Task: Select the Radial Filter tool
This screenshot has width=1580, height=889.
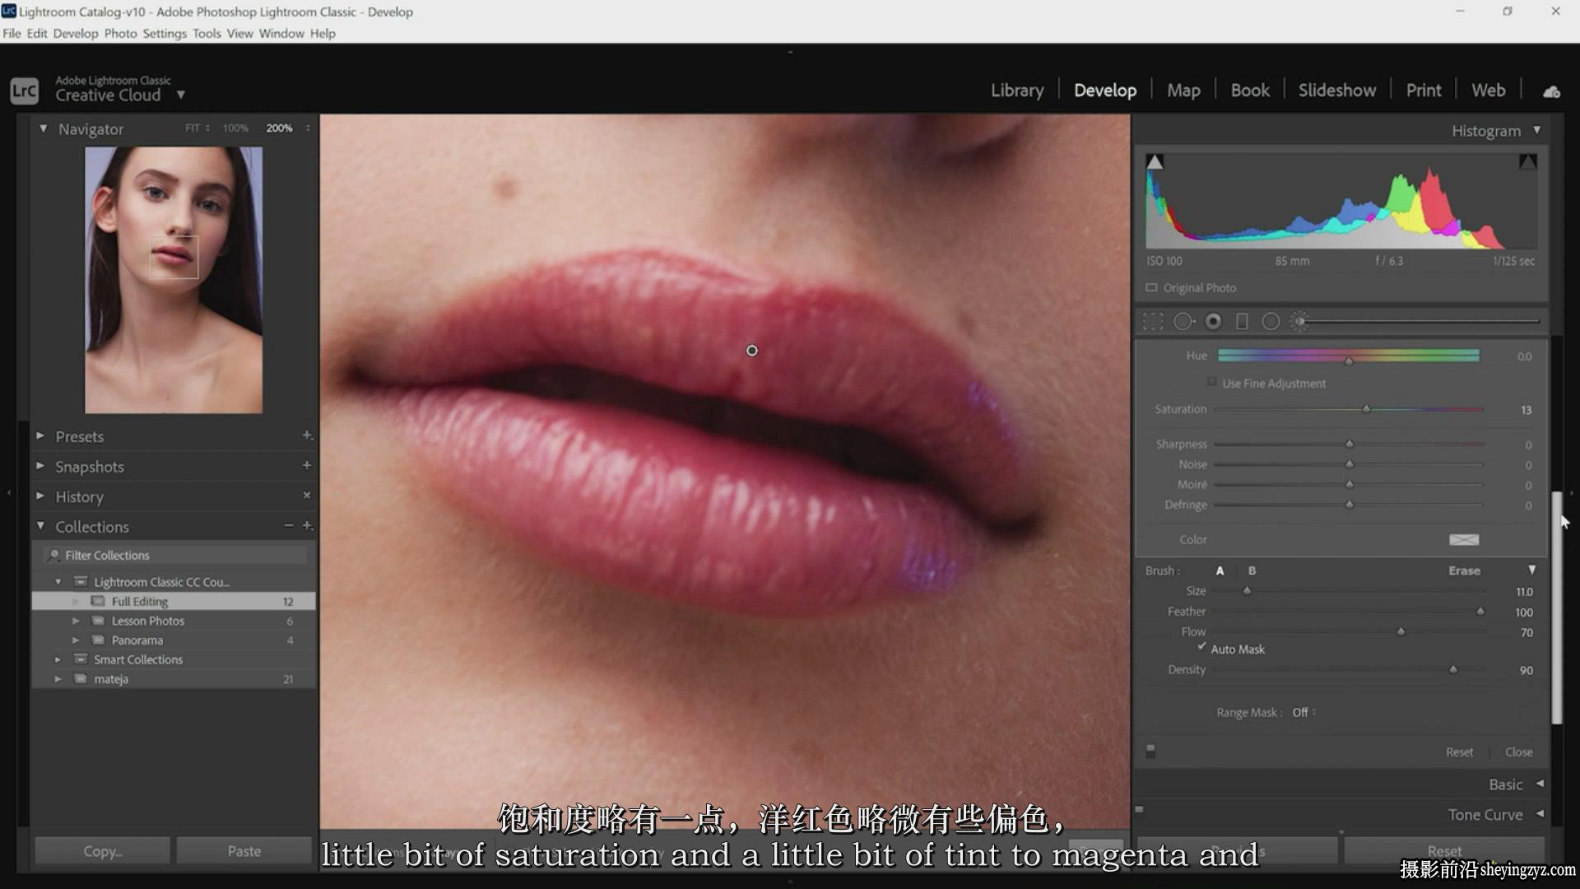Action: point(1271,322)
